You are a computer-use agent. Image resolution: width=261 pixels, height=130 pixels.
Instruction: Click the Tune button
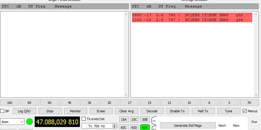(x=228, y=111)
